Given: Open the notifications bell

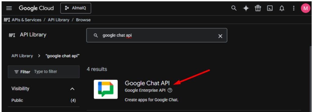Looking at the screenshot, I should 282,8.
